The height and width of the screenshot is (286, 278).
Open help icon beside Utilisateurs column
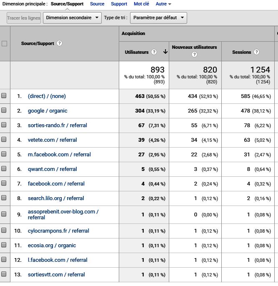click(154, 52)
